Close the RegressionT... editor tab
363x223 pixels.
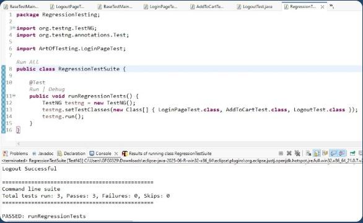click(322, 7)
